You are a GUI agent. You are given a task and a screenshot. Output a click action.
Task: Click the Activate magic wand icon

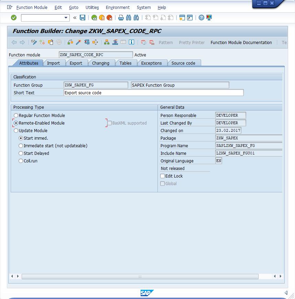79,42
